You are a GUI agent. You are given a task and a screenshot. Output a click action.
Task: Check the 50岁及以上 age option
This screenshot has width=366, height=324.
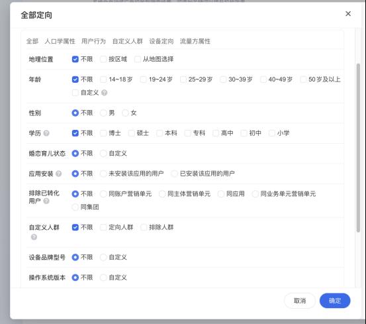303,80
